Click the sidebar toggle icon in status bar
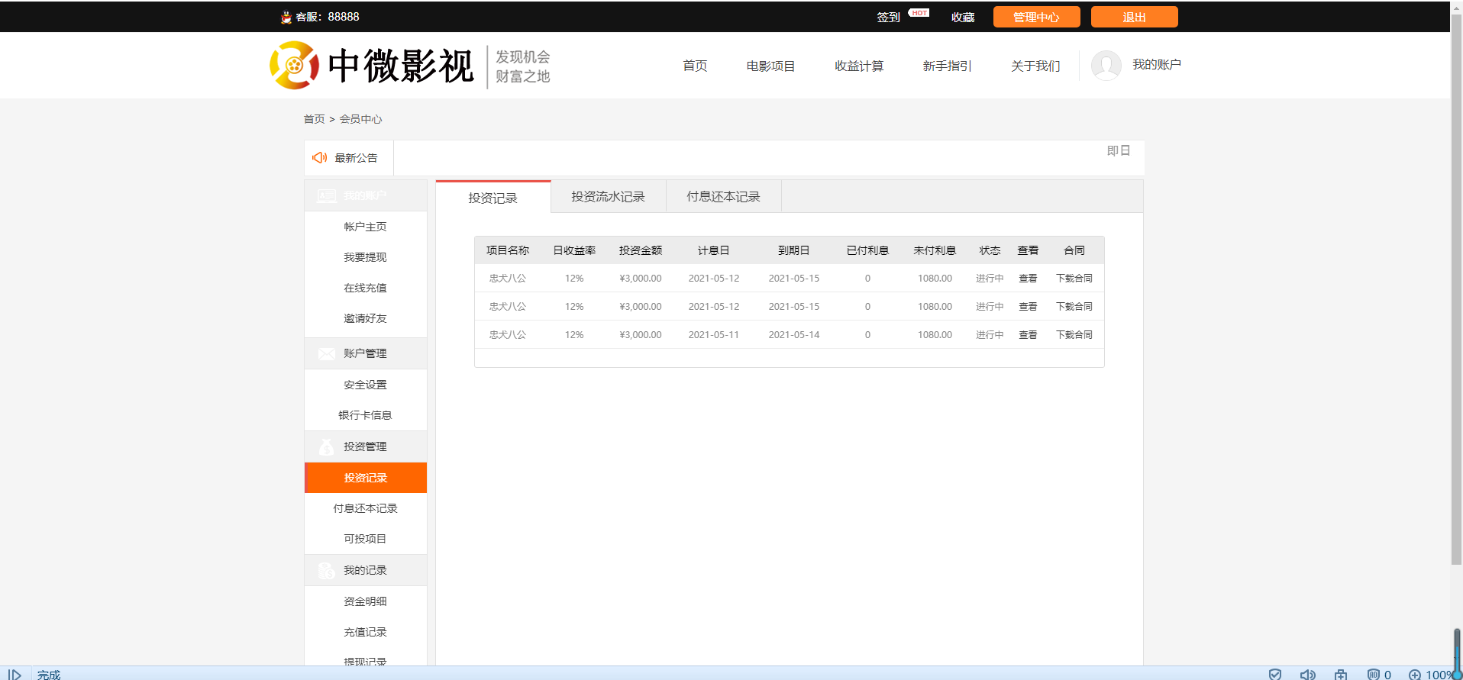The image size is (1463, 680). (15, 675)
